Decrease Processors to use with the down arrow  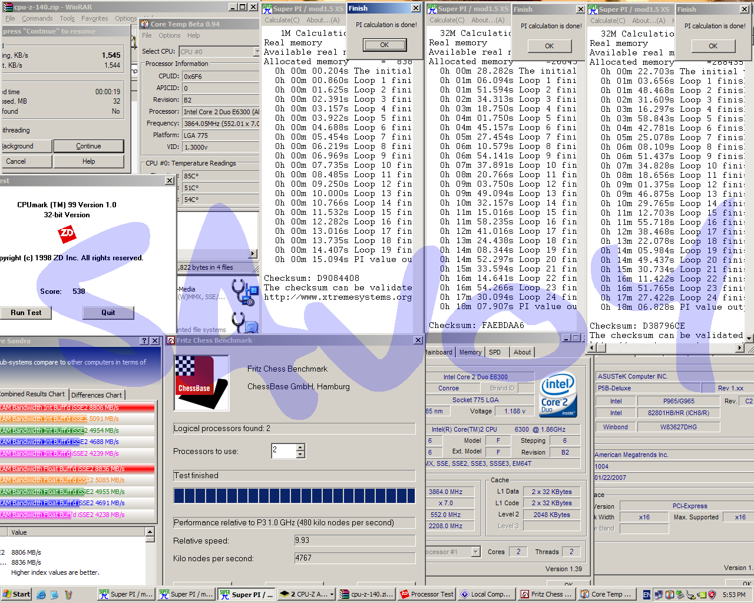(x=300, y=455)
